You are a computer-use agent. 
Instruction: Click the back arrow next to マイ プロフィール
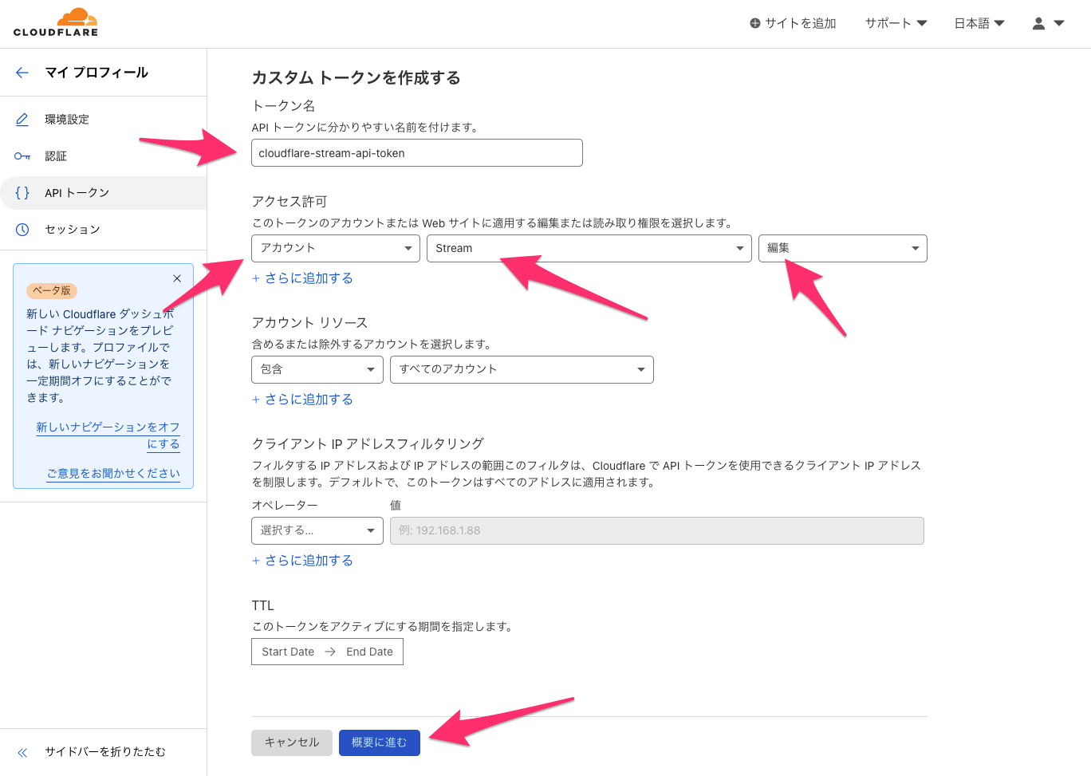(x=22, y=72)
